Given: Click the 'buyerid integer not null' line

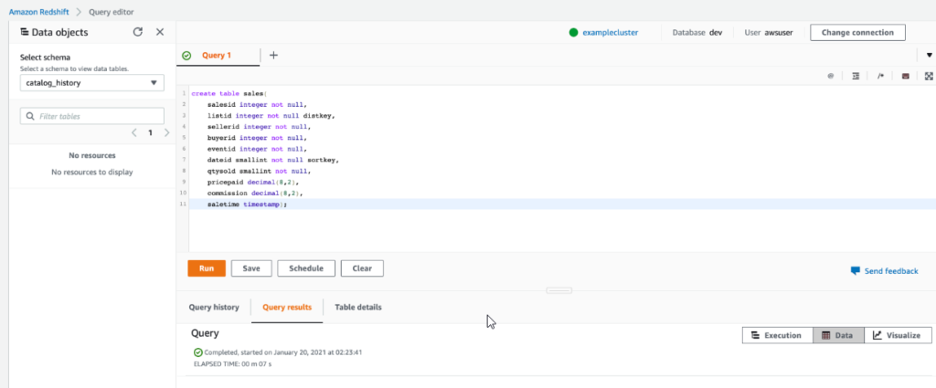Looking at the screenshot, I should click(257, 138).
